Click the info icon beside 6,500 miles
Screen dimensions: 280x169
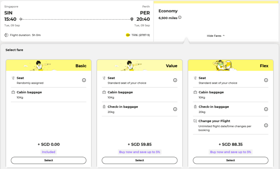180,17
